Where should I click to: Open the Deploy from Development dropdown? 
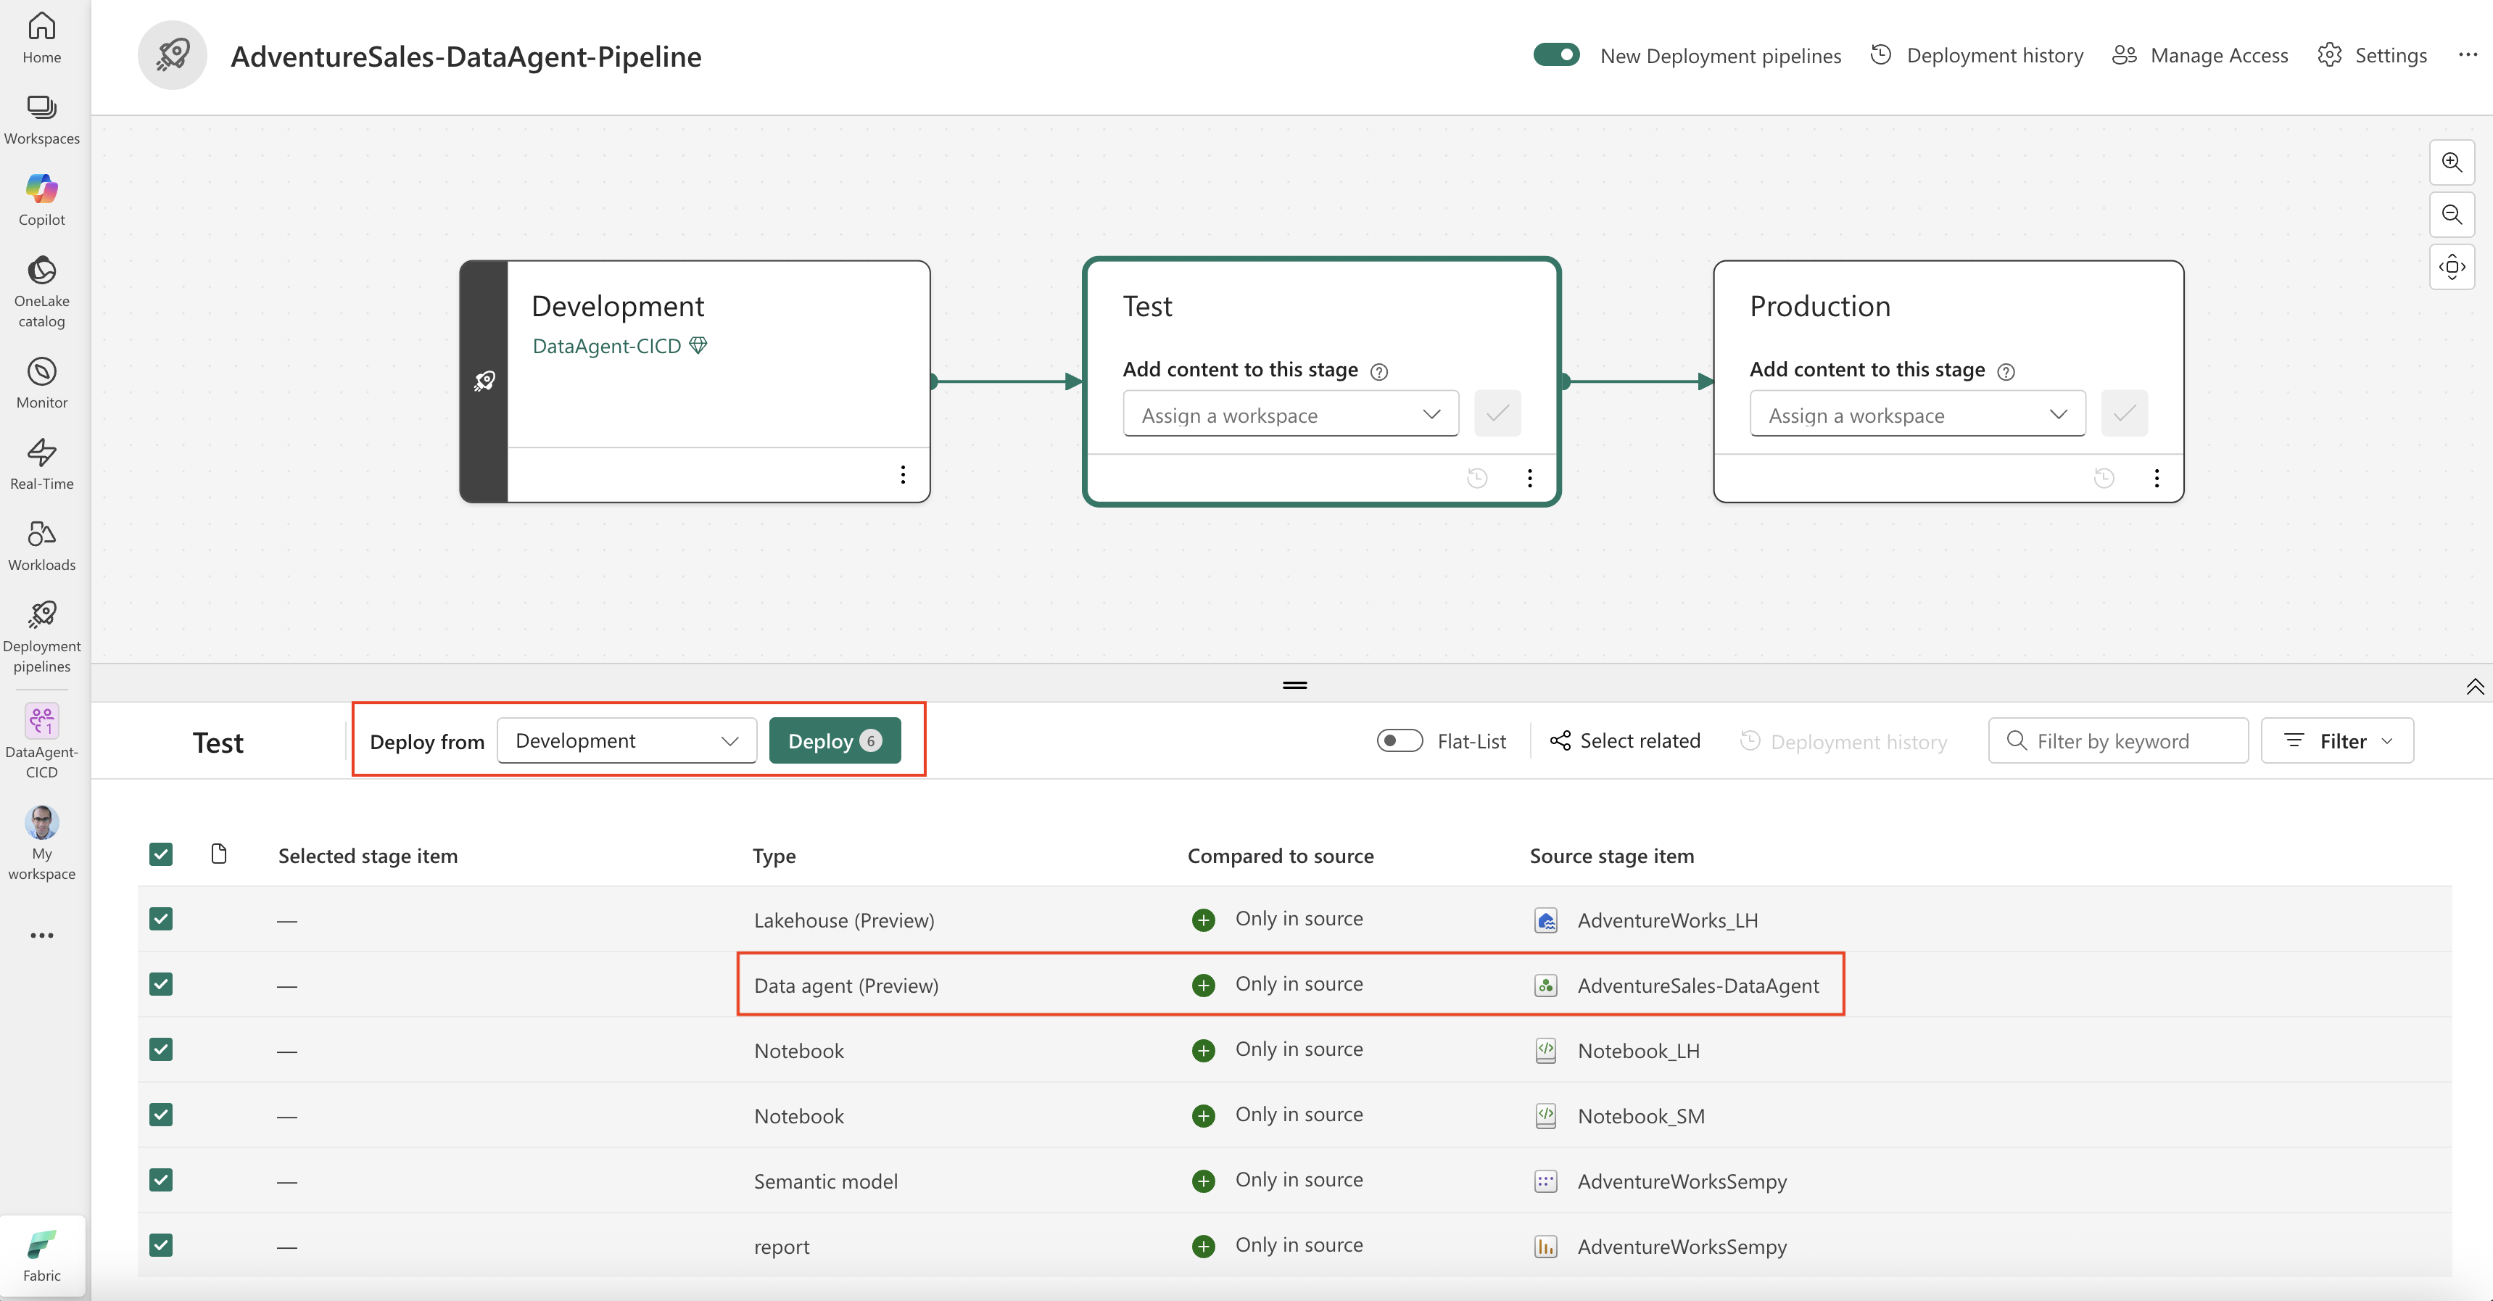point(627,740)
